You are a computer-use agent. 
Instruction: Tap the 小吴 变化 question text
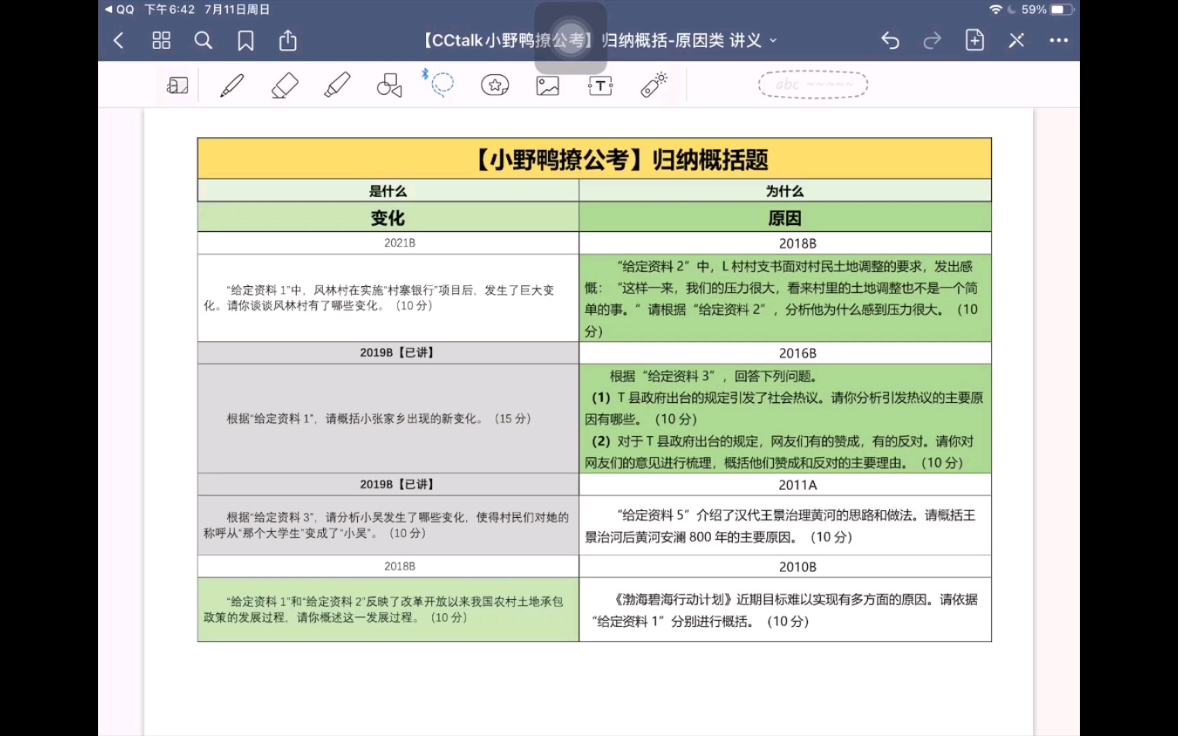click(386, 525)
